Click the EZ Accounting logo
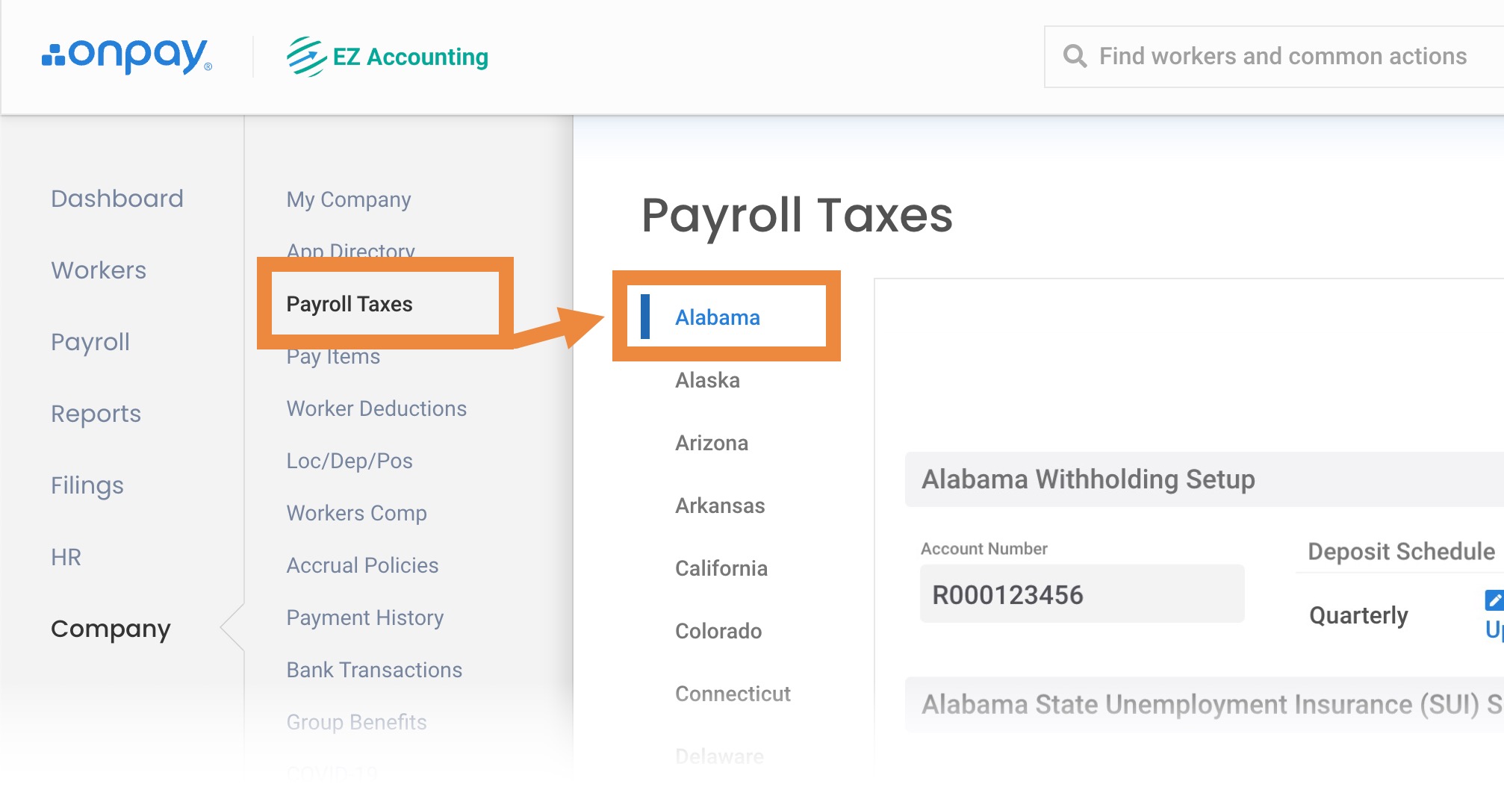The width and height of the screenshot is (1504, 793). coord(388,57)
